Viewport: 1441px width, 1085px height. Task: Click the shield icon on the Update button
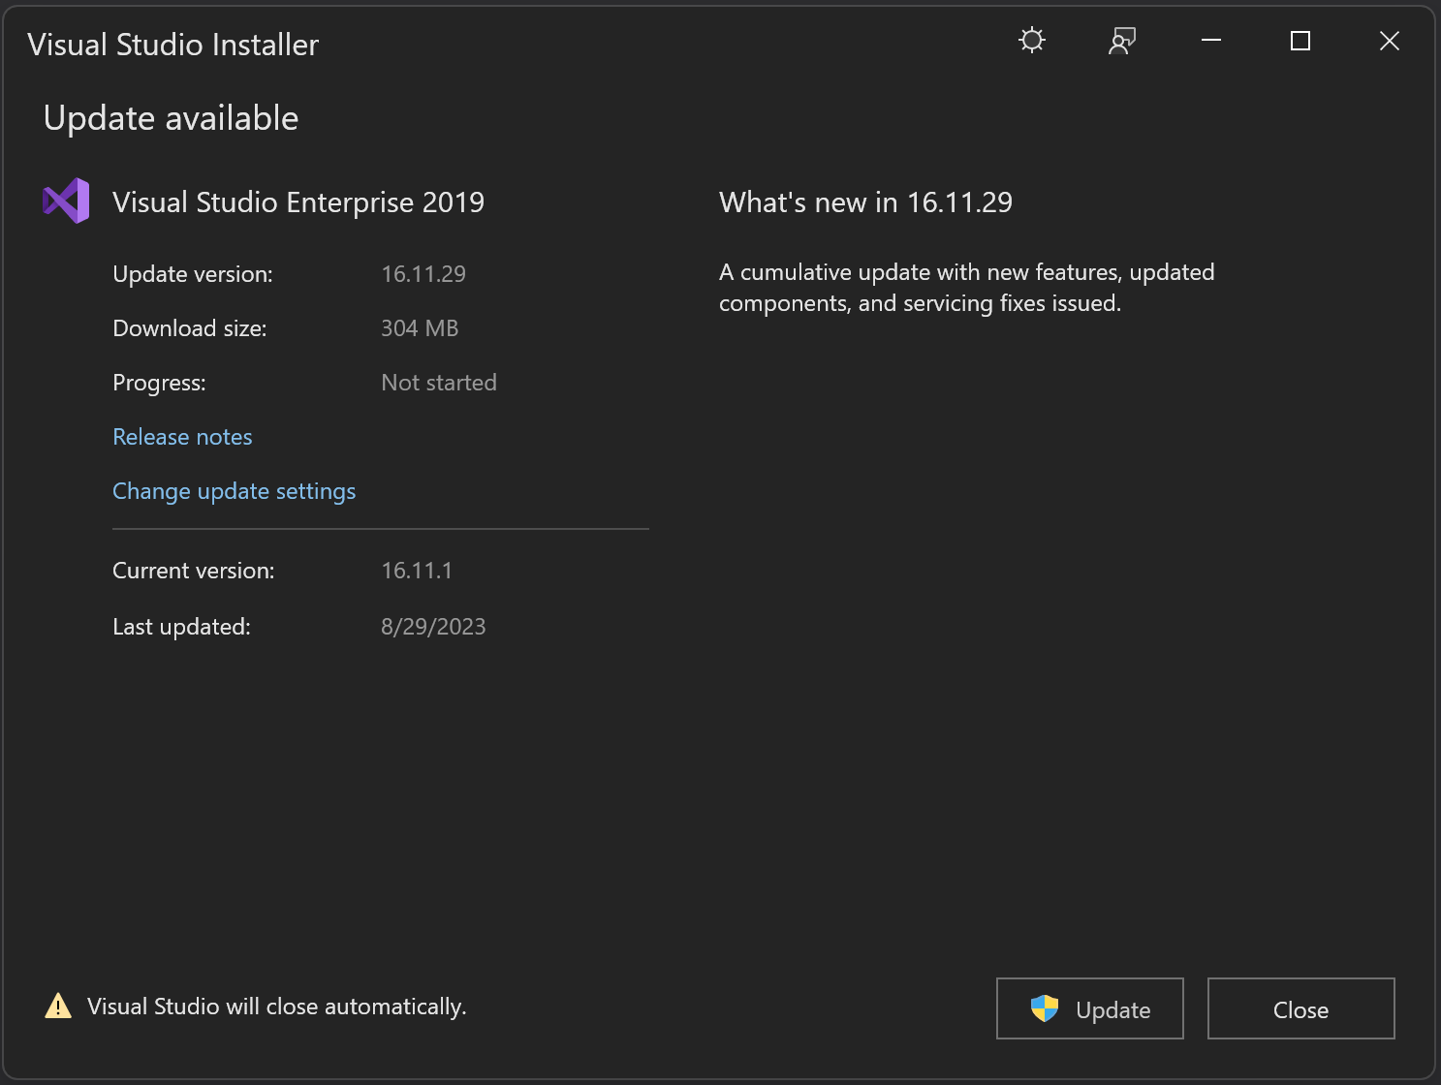click(1044, 1009)
